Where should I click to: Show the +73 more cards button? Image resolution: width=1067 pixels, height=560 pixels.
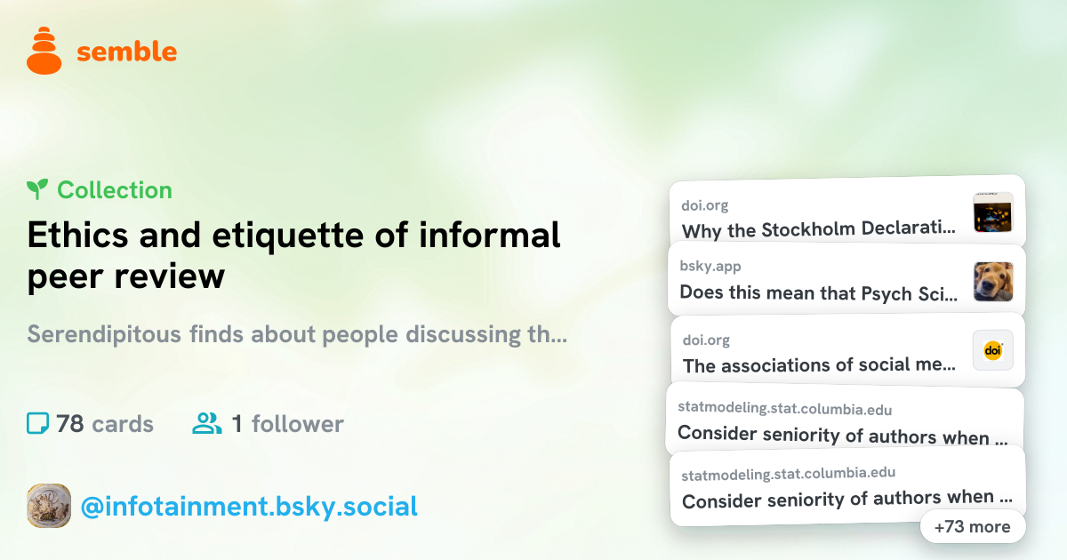coord(972,526)
